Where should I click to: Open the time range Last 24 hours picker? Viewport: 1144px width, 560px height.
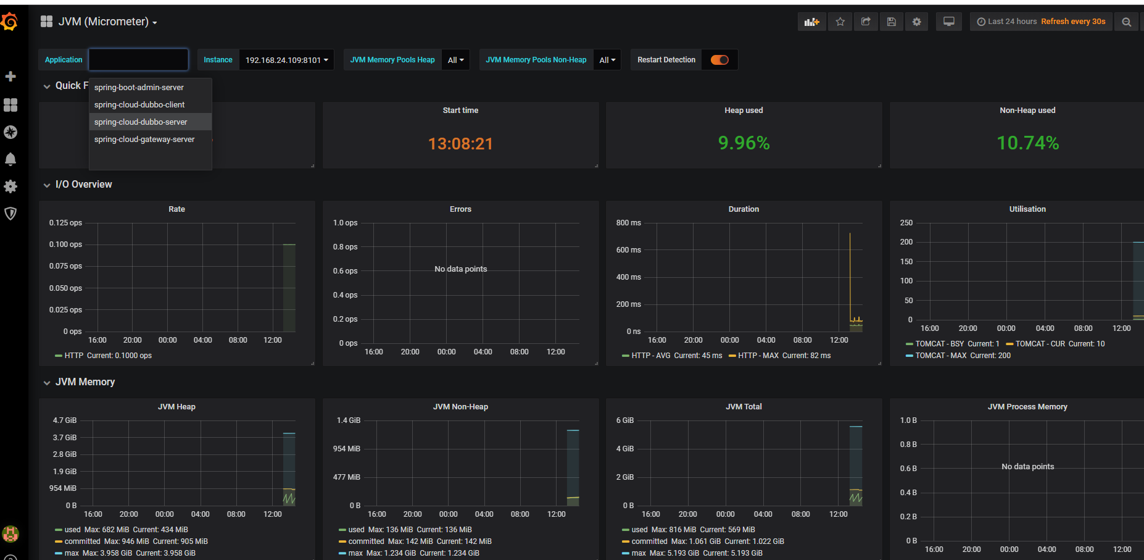pos(1041,22)
